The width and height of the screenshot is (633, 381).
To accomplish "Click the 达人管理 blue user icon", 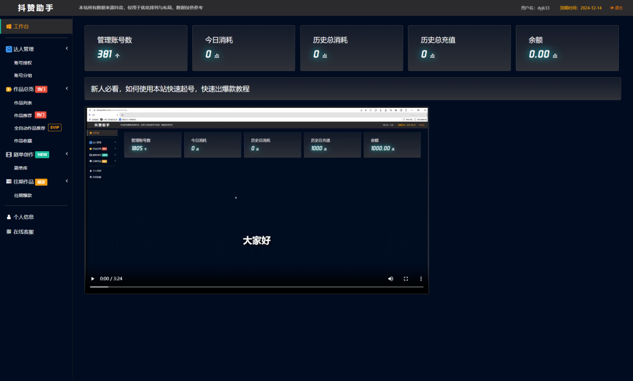I will tap(9, 49).
